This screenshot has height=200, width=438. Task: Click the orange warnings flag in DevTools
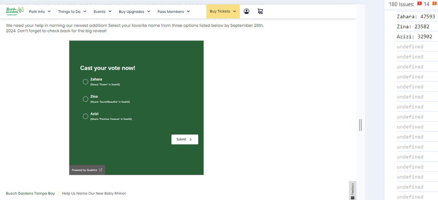click(x=434, y=4)
